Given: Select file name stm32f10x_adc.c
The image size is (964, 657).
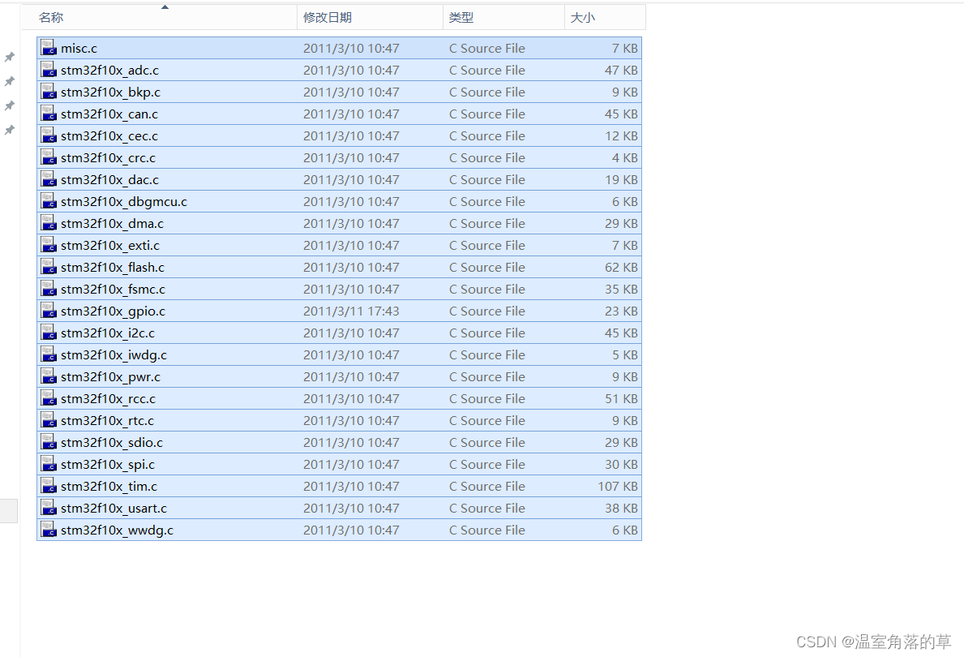Looking at the screenshot, I should [109, 70].
